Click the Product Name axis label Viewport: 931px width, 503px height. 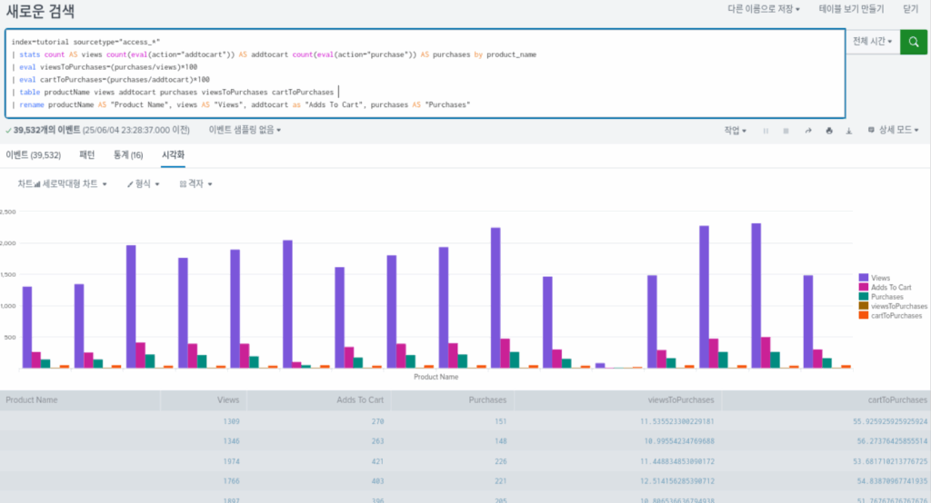tap(435, 377)
